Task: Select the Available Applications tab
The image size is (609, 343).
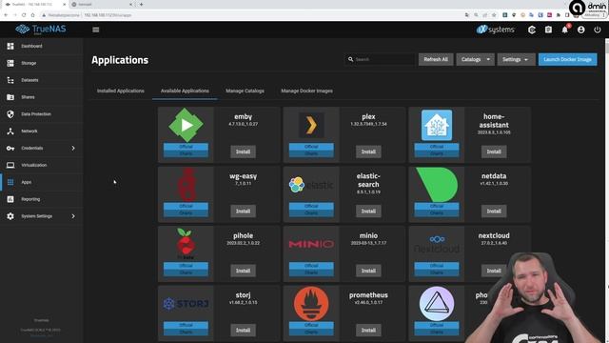Action: pos(185,91)
